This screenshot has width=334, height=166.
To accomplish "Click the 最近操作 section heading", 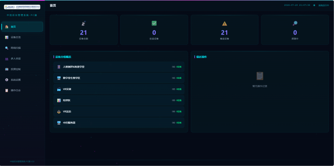I will pyautogui.click(x=201, y=57).
